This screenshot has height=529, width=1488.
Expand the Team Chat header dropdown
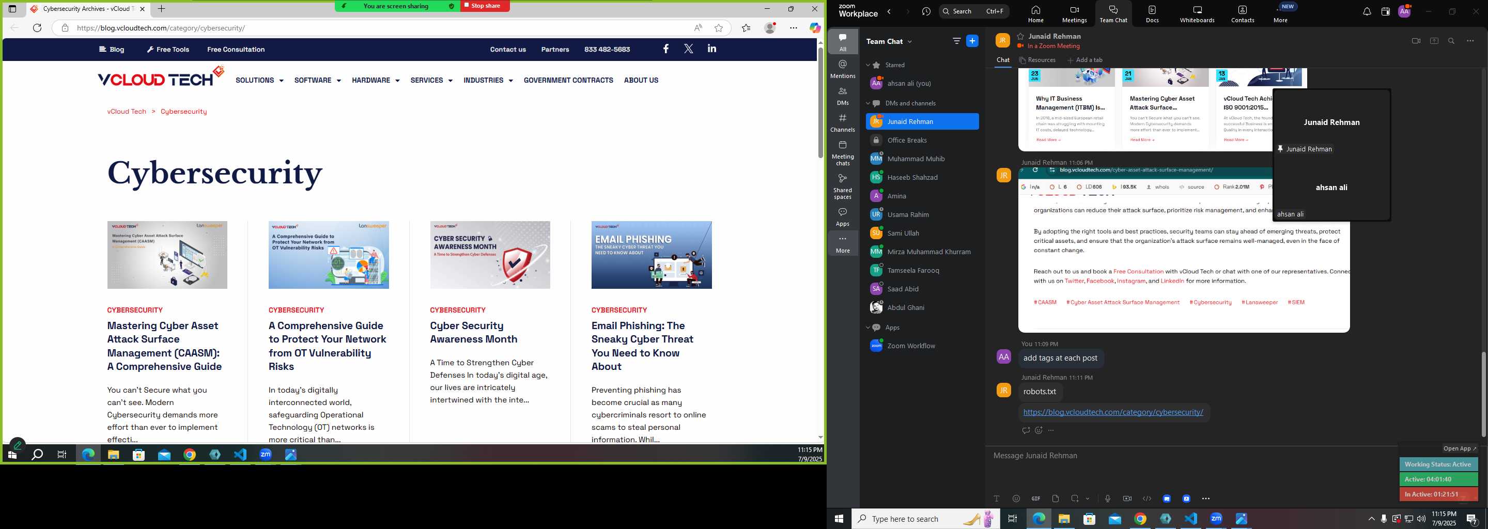tap(910, 41)
